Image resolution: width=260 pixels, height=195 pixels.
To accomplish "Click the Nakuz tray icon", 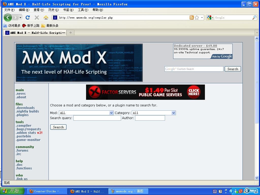I will tap(251, 191).
